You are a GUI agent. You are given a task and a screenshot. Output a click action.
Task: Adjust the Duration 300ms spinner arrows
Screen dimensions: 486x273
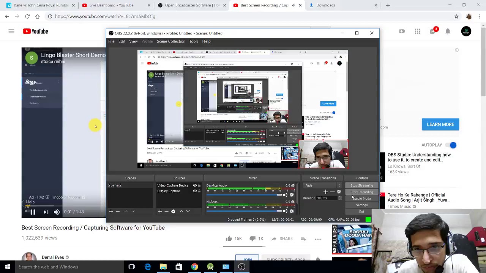pyautogui.click(x=339, y=198)
